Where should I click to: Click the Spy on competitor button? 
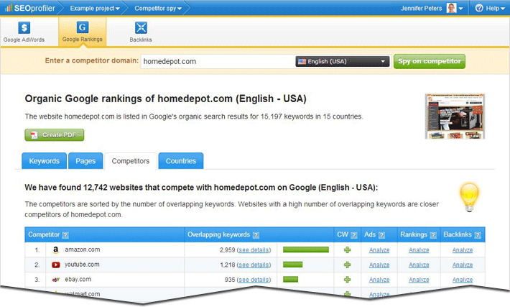[430, 61]
